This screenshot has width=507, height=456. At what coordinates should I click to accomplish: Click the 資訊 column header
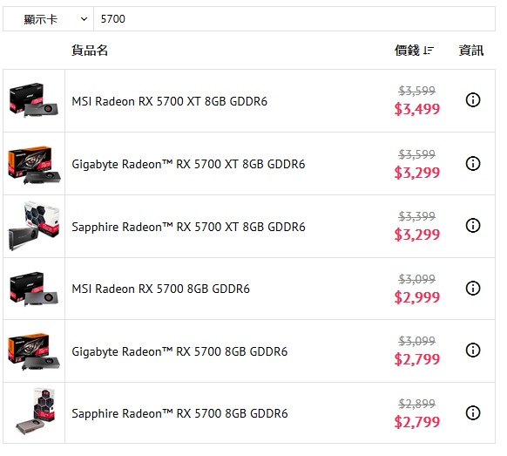point(471,51)
